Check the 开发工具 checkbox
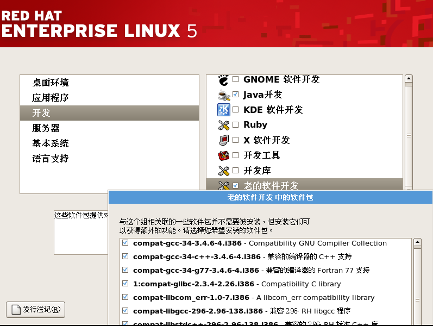This screenshot has height=326, width=433. [236, 155]
